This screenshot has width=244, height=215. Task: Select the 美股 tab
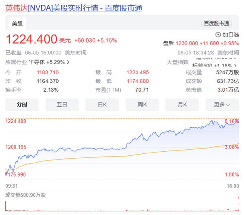pyautogui.click(x=17, y=24)
